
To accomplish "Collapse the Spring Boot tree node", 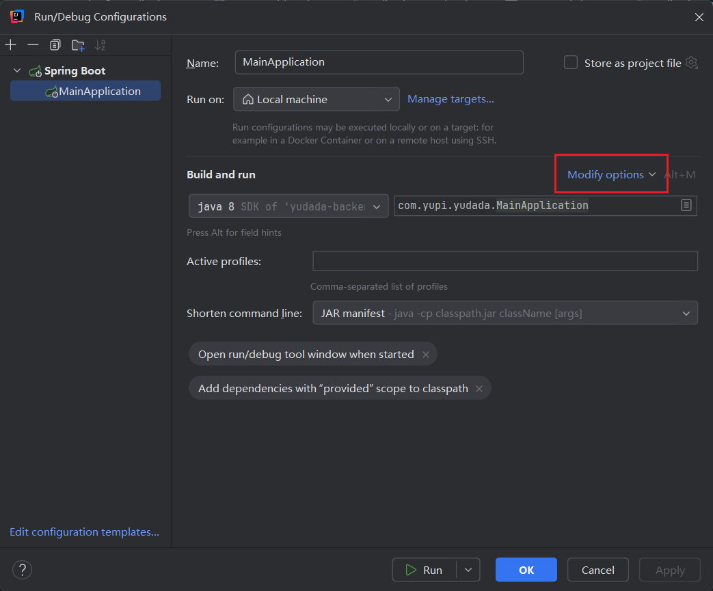I will coord(17,70).
